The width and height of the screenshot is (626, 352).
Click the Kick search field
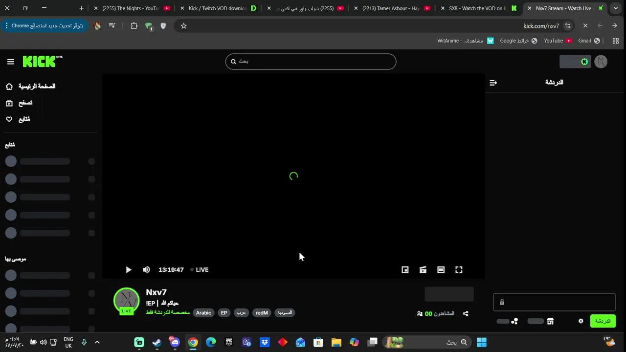tap(311, 62)
